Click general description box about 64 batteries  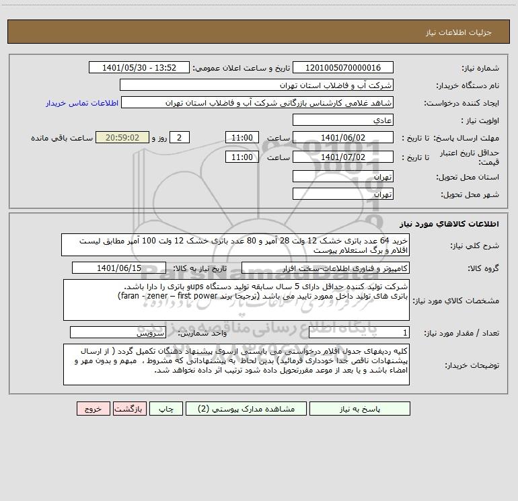(x=235, y=245)
